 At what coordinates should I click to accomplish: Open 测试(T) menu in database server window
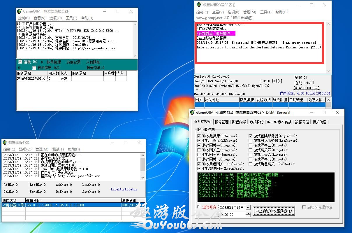(x=58, y=149)
